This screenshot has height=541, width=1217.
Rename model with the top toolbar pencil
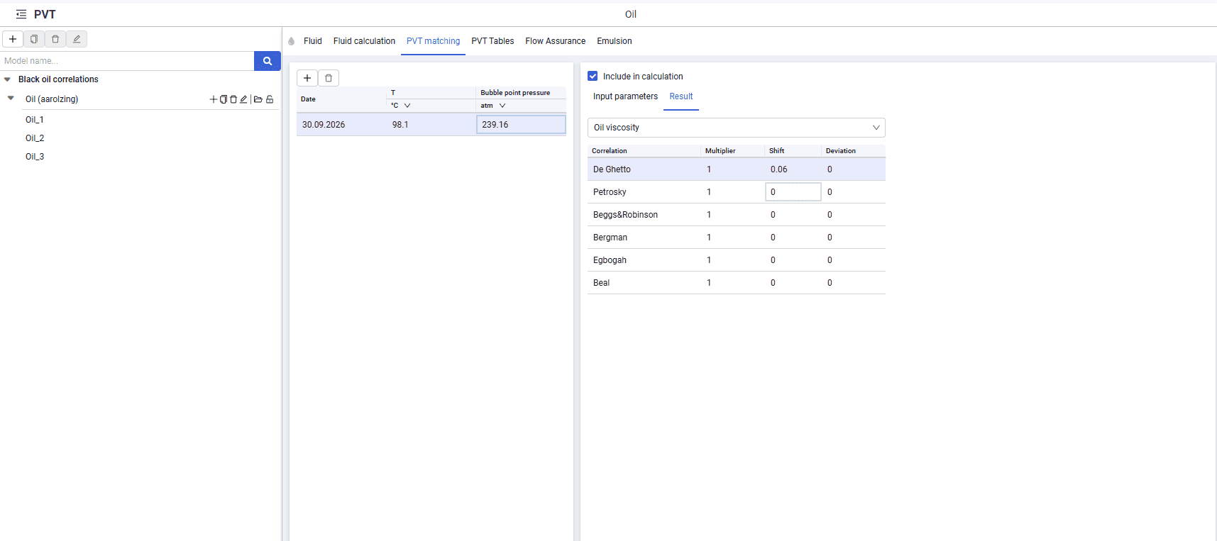pyautogui.click(x=77, y=39)
